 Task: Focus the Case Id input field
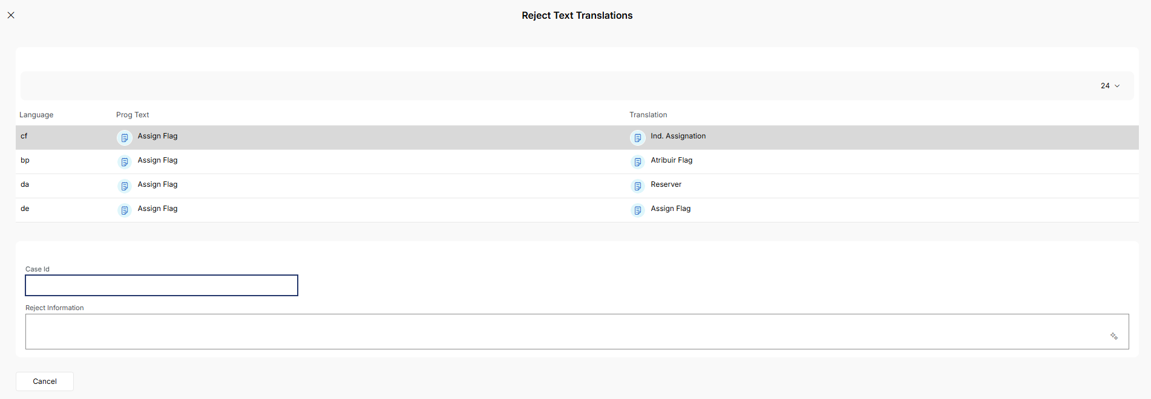pos(162,285)
